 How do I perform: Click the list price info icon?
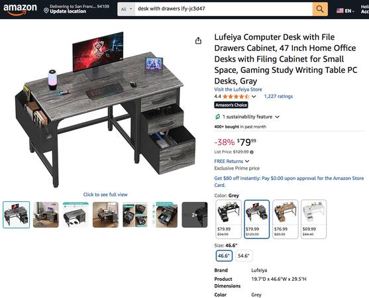[252, 152]
